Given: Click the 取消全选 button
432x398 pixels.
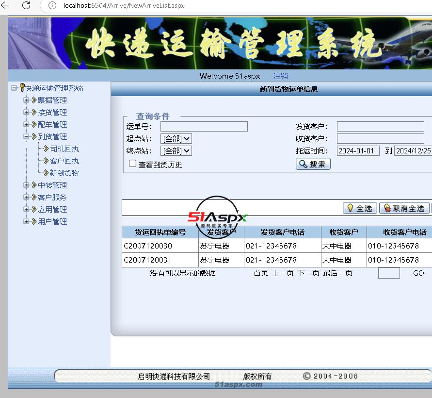Looking at the screenshot, I should 404,208.
